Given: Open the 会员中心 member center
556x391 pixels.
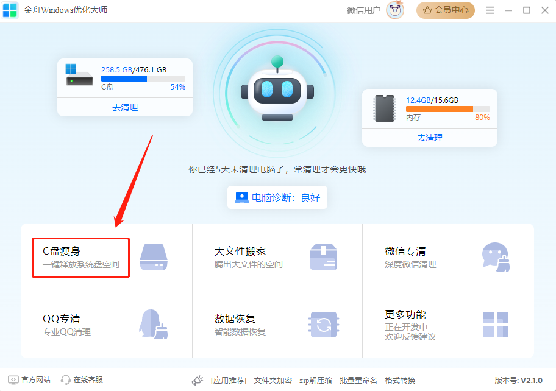Looking at the screenshot, I should [446, 10].
